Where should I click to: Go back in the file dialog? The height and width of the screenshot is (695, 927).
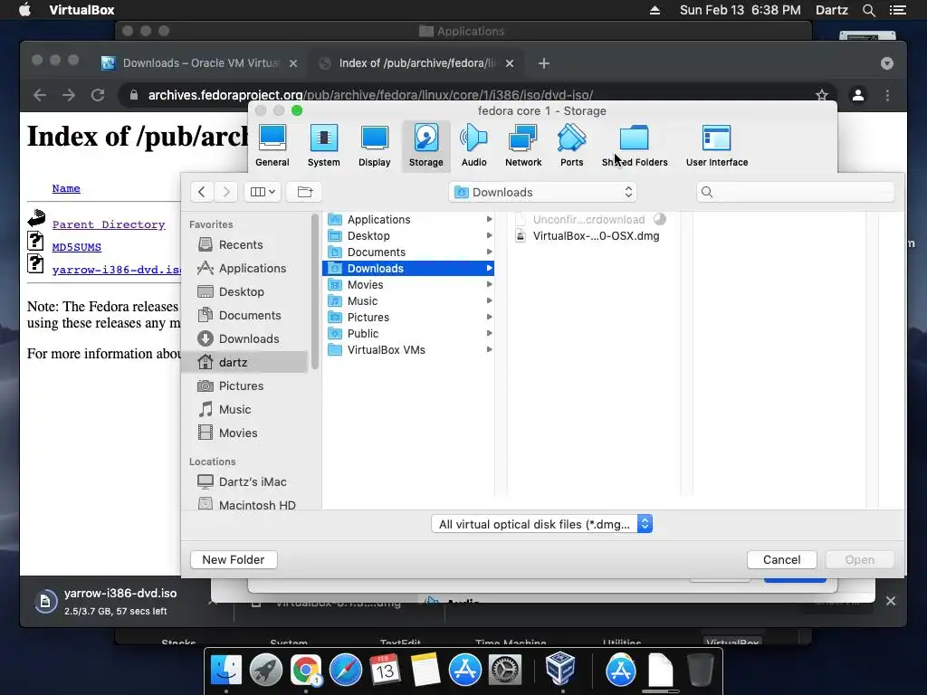[x=202, y=192]
